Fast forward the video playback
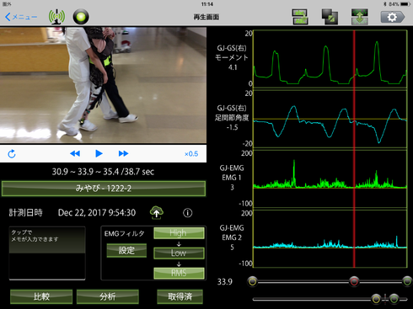This screenshot has width=413, height=309. click(123, 153)
